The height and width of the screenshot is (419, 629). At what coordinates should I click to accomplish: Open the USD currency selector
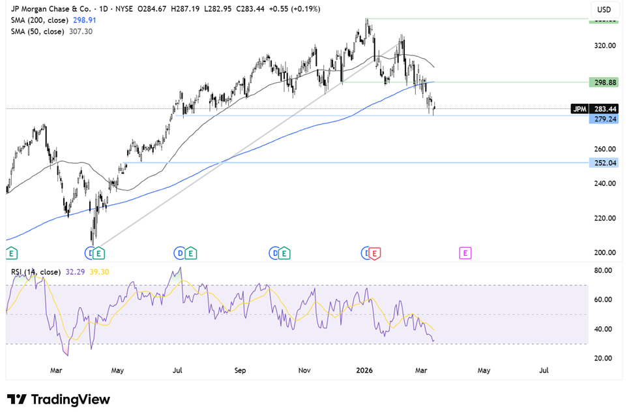coord(604,10)
